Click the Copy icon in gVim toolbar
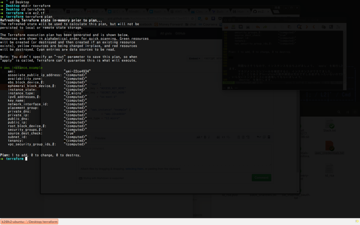This screenshot has width=360, height=225. pyautogui.click(x=282, y=27)
